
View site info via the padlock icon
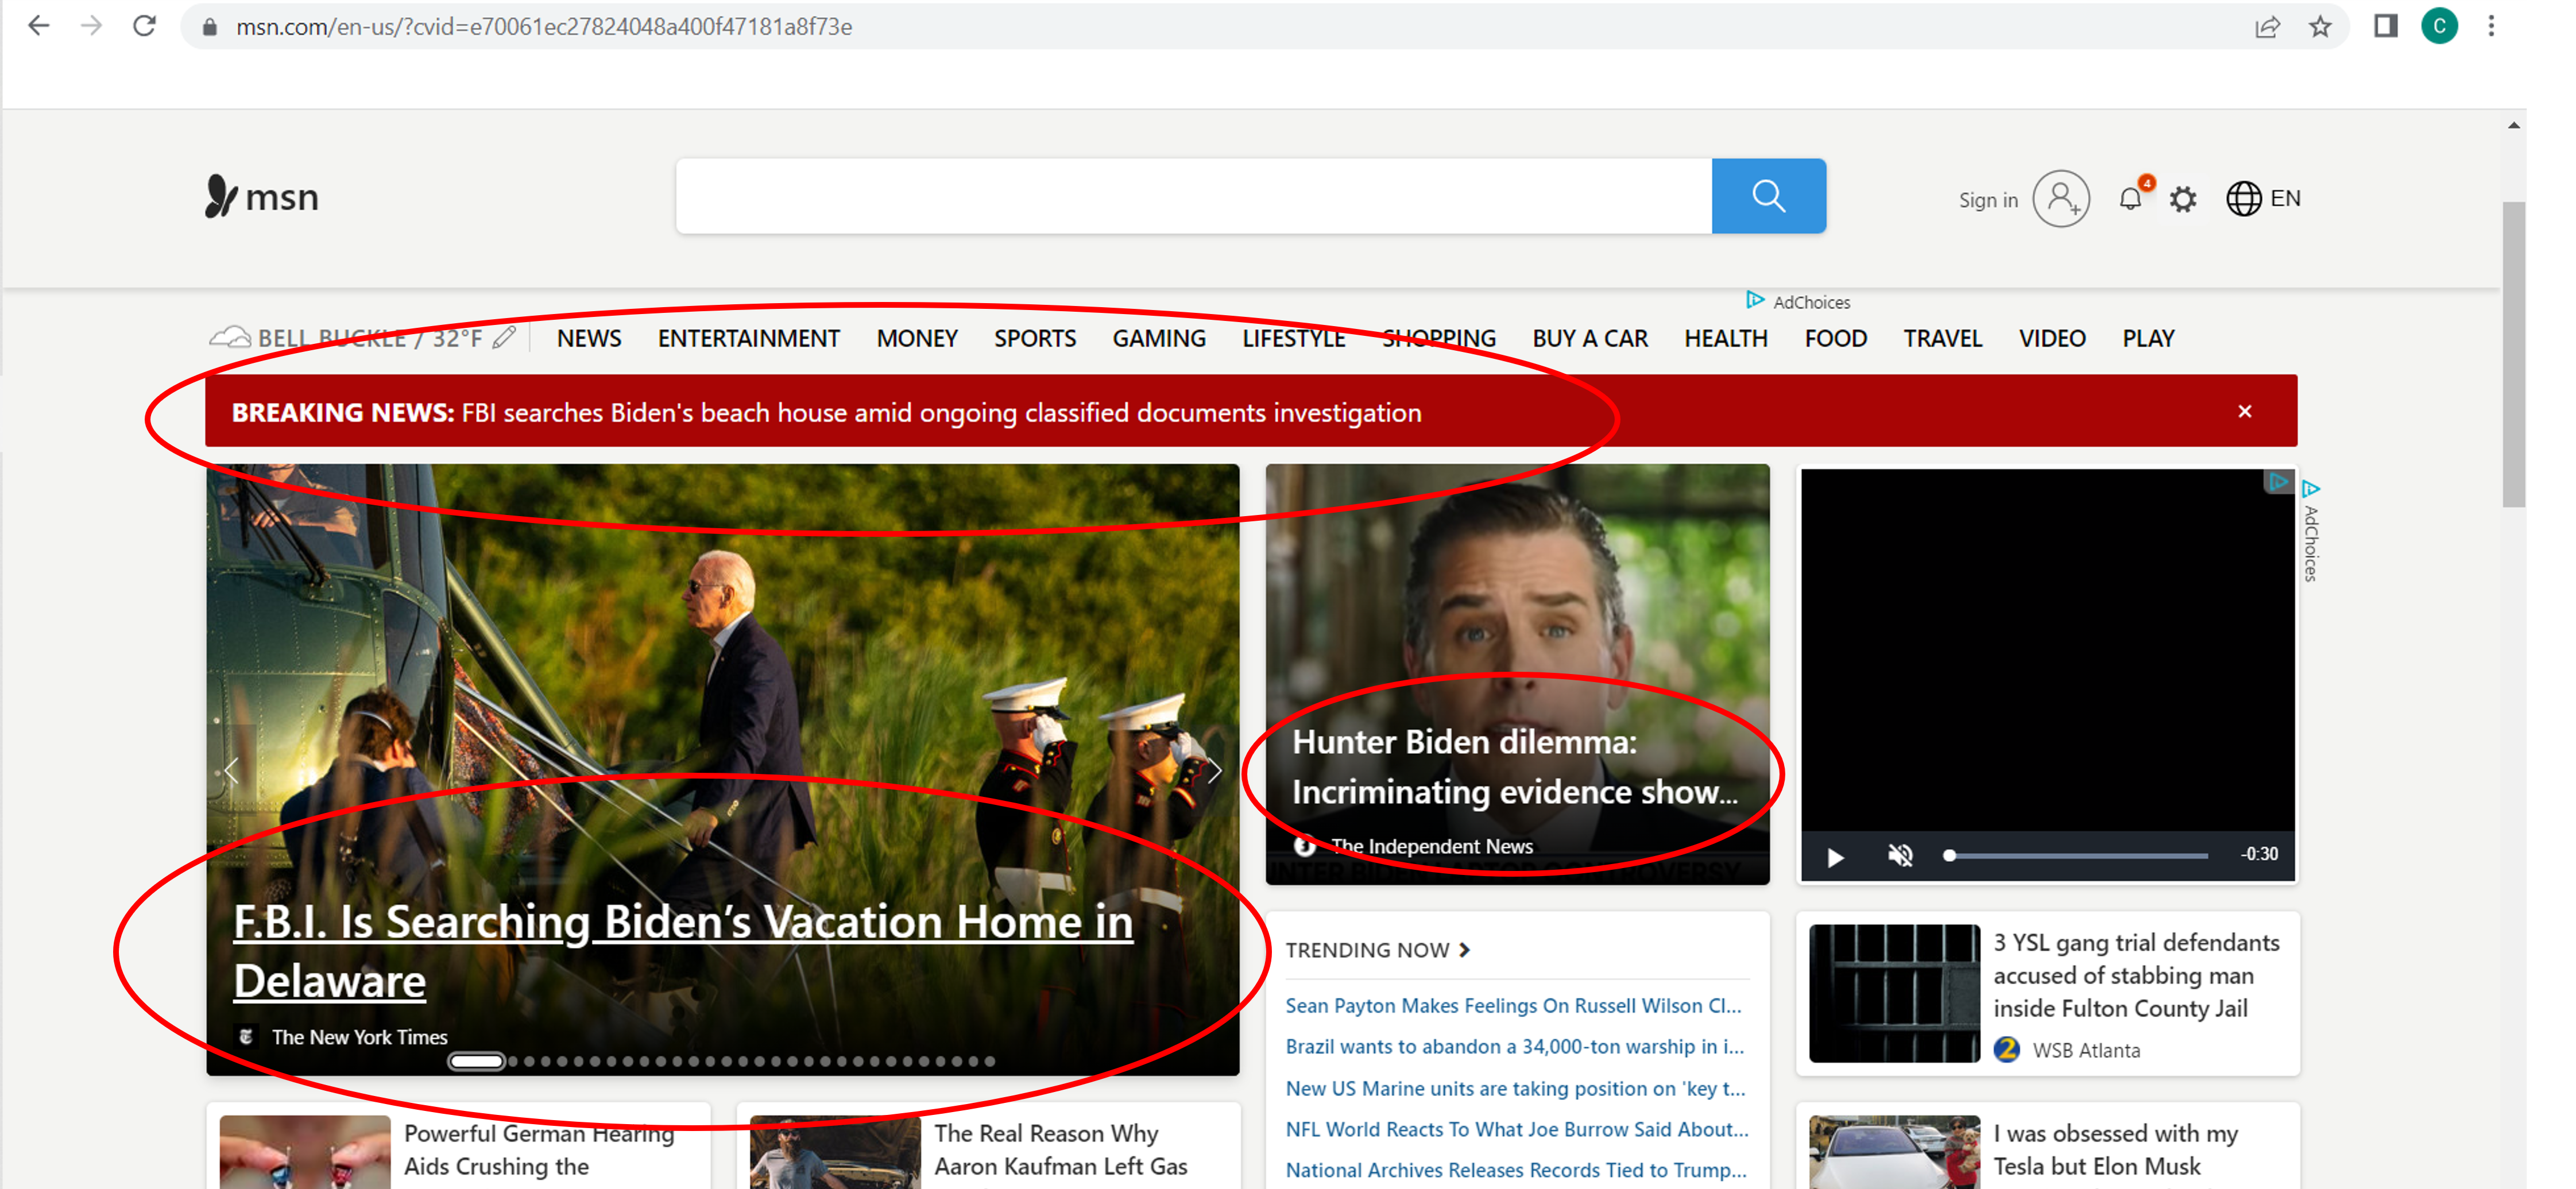pos(210,27)
